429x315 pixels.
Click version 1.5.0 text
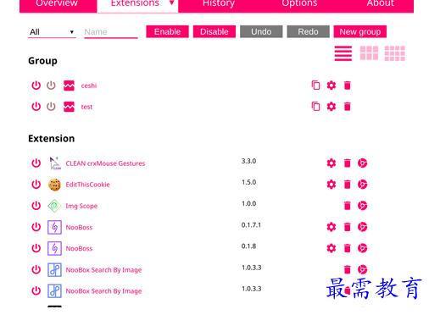pos(248,182)
